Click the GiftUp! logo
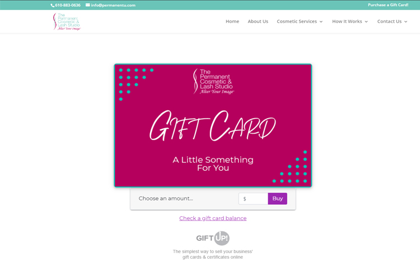The image size is (420, 280). click(x=213, y=238)
